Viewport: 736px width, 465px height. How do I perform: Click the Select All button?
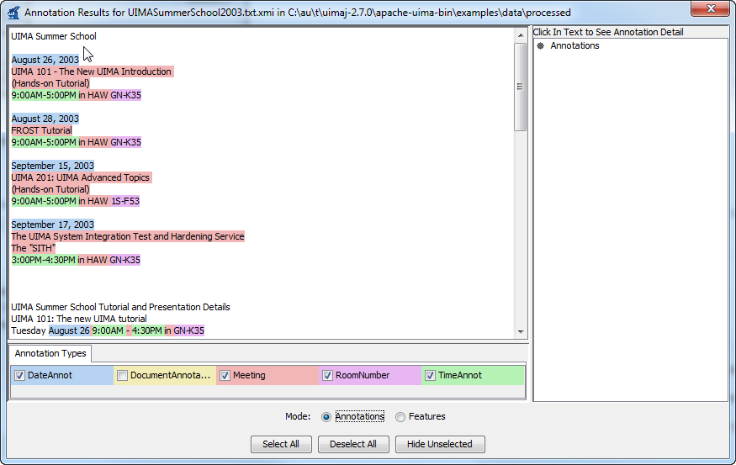(x=281, y=444)
